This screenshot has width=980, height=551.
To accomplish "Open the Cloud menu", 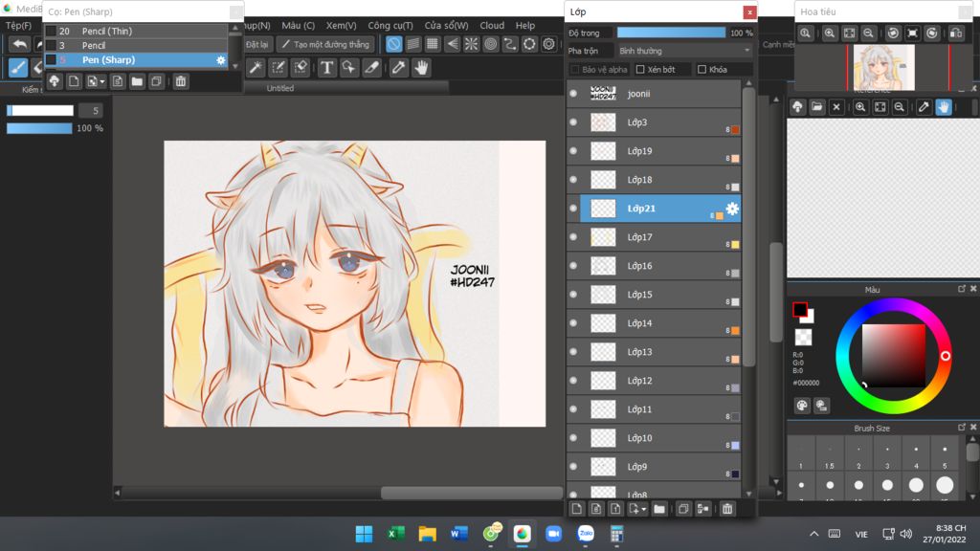I will click(492, 26).
